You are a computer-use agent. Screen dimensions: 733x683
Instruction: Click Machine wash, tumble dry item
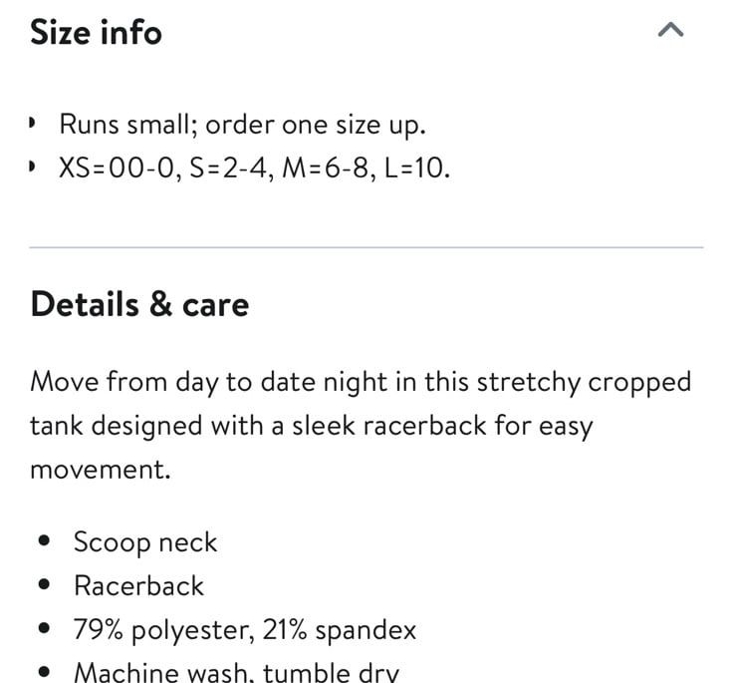237,672
